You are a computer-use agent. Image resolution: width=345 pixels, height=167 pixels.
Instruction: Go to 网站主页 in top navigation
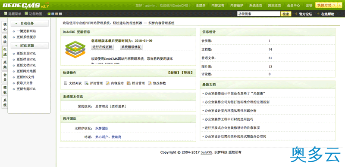coord(274,6)
